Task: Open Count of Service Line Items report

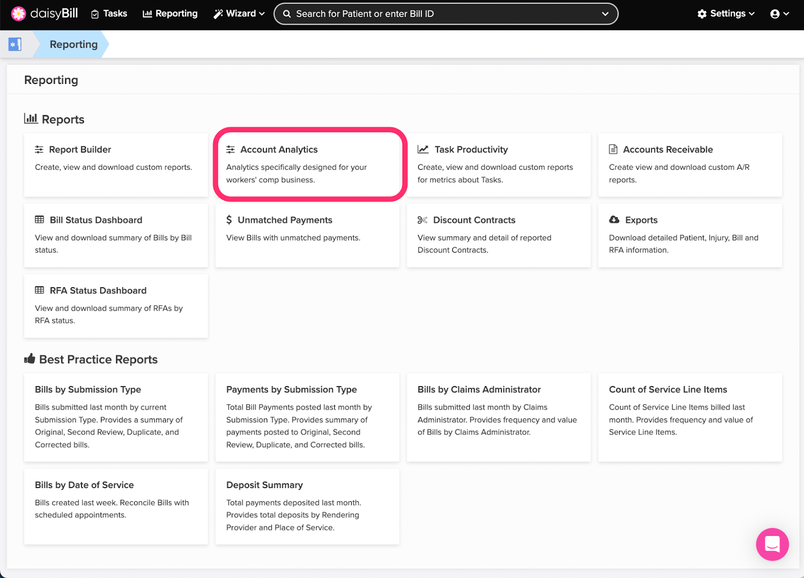Action: tap(690, 417)
